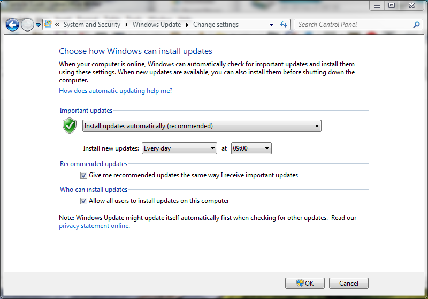Open the privacy statement online link
Screen dimensions: 428x299
pyautogui.click(x=94, y=226)
